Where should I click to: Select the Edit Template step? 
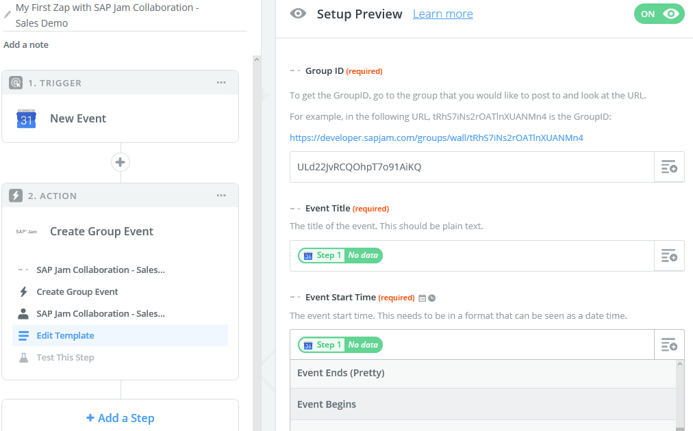(121, 336)
